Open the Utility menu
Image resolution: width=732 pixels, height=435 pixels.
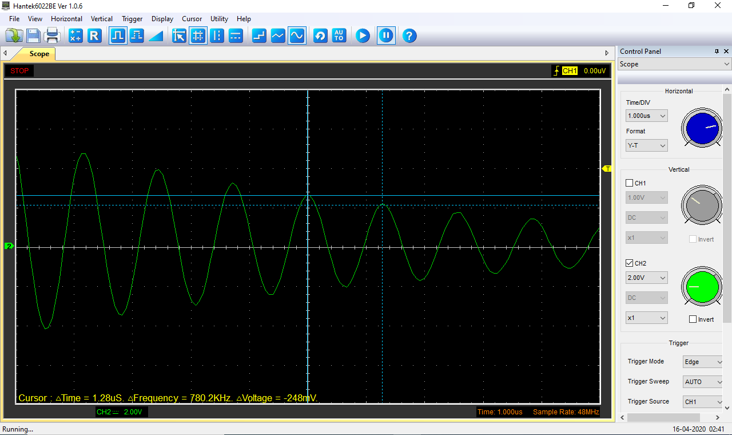[x=219, y=19]
